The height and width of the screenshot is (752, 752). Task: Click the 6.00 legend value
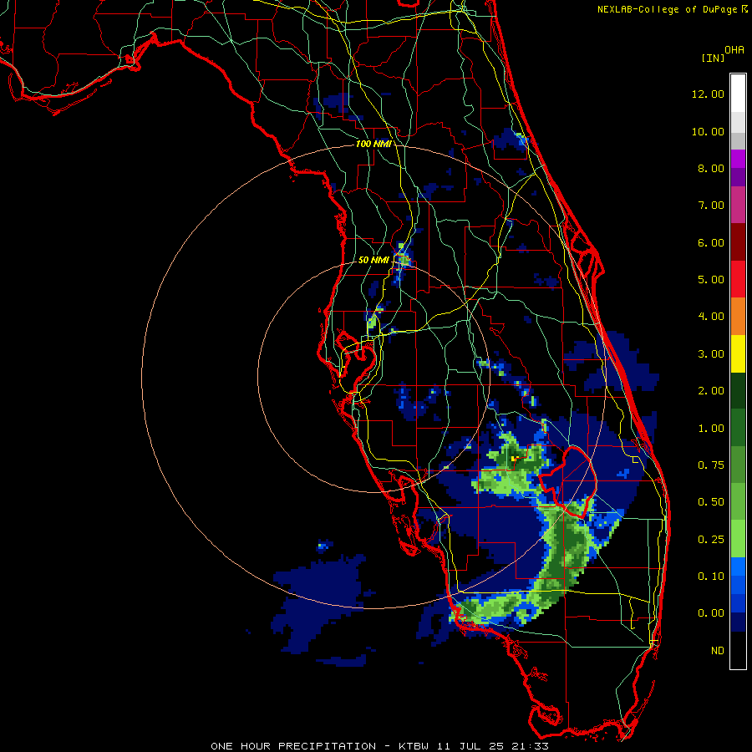coord(711,242)
